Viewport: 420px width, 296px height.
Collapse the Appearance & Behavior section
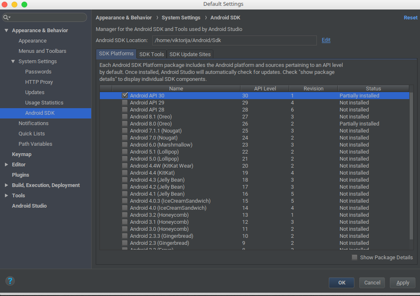point(7,31)
